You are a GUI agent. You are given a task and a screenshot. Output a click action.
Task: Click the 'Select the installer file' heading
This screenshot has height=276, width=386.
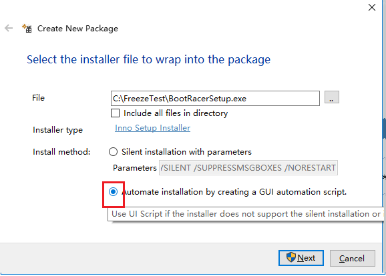[x=148, y=59]
